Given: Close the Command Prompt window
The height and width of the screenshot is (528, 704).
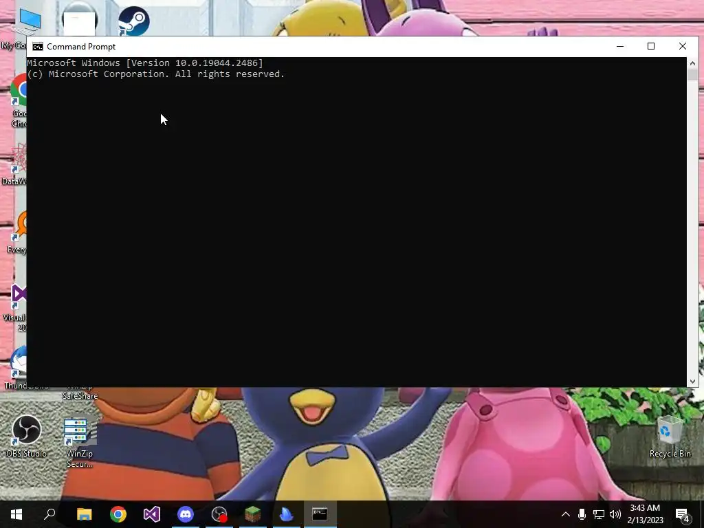Looking at the screenshot, I should click(x=683, y=46).
